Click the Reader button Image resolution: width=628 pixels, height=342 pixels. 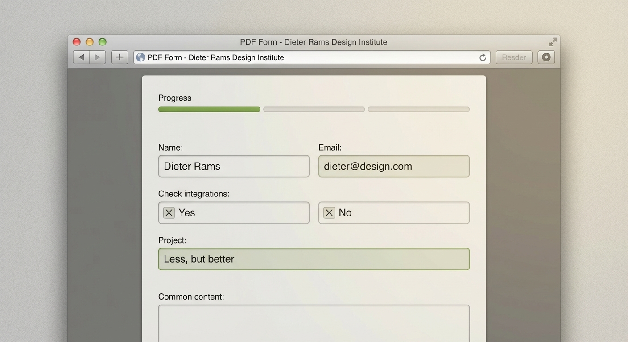[513, 57]
